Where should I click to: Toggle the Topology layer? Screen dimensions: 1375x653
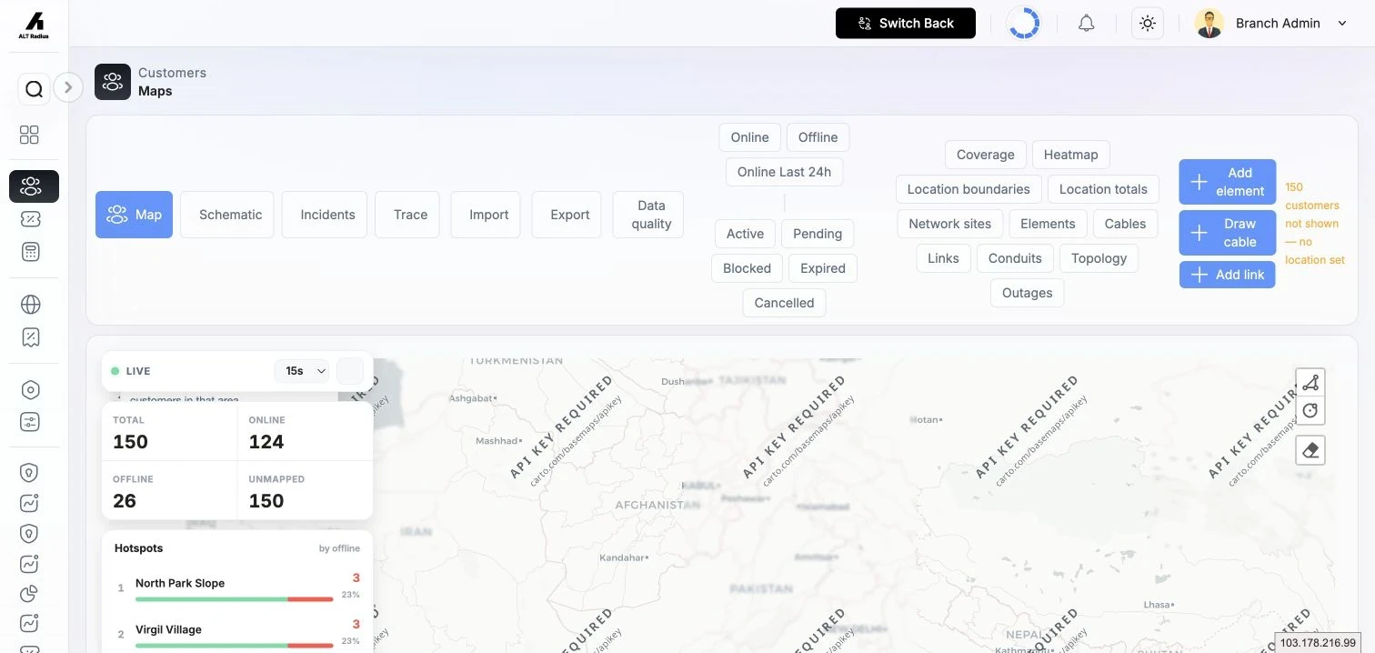[1099, 258]
